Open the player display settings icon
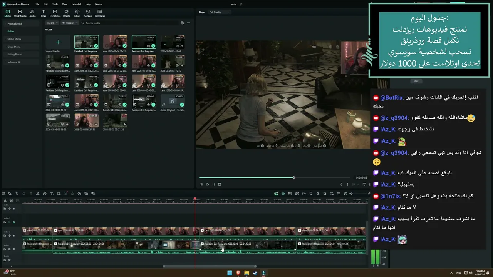The width and height of the screenshot is (493, 277). 364,184
